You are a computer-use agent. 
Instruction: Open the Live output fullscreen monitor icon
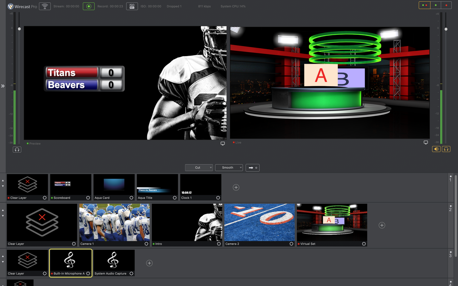[x=426, y=142]
